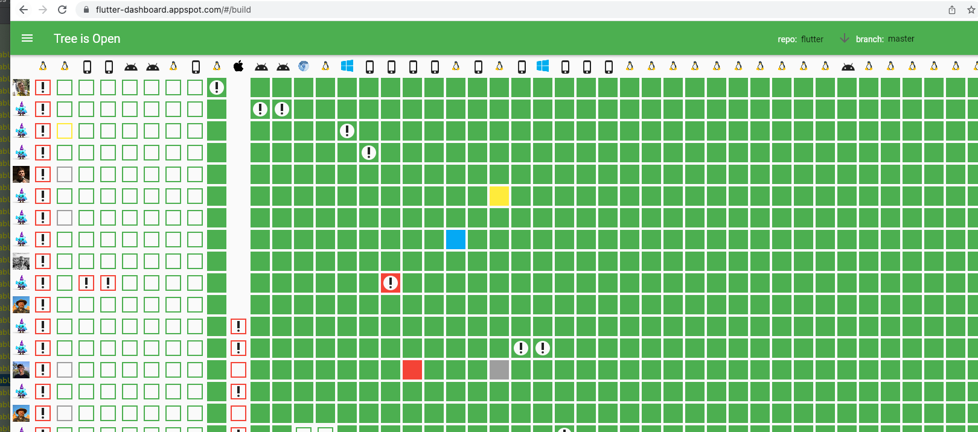Open the grayscale photo commit avatar
Viewport: 978px width, 432px height.
[21, 261]
